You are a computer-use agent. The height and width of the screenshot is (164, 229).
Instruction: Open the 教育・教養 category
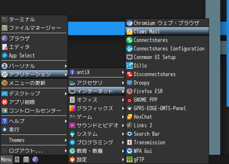click(x=97, y=151)
